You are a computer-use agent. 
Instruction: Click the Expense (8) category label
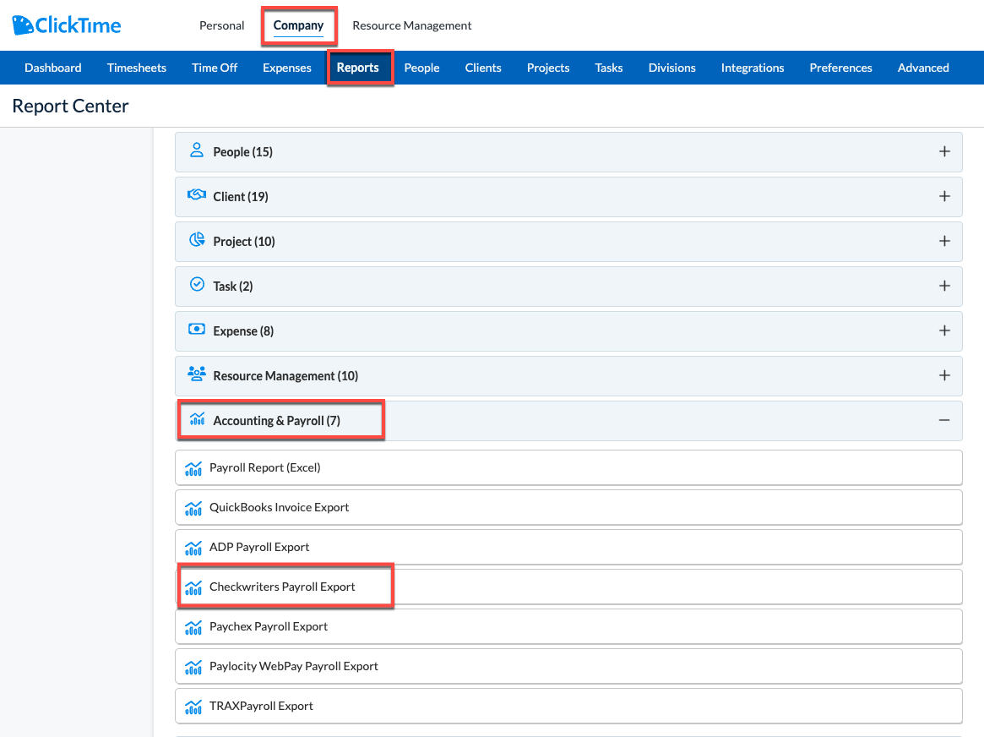coord(243,330)
